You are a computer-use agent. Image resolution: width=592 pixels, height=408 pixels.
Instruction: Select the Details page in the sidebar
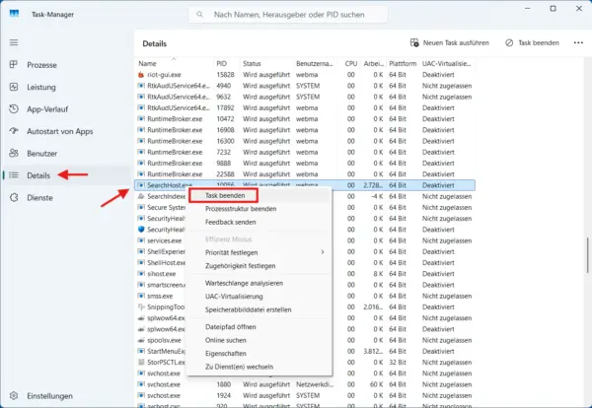tap(38, 175)
